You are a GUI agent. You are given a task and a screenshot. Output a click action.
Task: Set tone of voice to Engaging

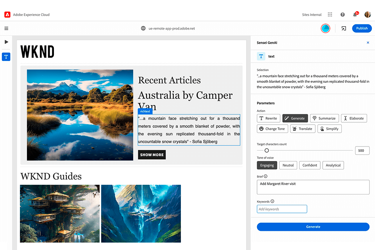point(267,165)
